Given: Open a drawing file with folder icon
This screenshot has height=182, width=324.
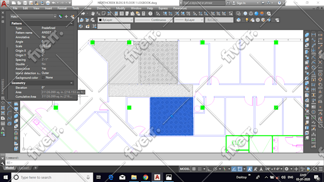Looking at the screenshot, I should (19, 3).
